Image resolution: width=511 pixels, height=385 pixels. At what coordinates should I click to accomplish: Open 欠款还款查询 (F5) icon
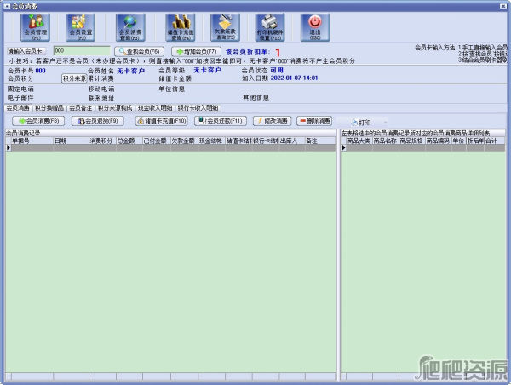[x=225, y=27]
